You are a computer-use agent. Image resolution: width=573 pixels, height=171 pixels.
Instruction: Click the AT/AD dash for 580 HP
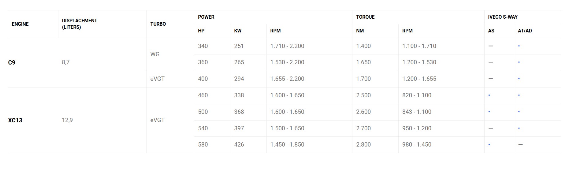coord(520,144)
